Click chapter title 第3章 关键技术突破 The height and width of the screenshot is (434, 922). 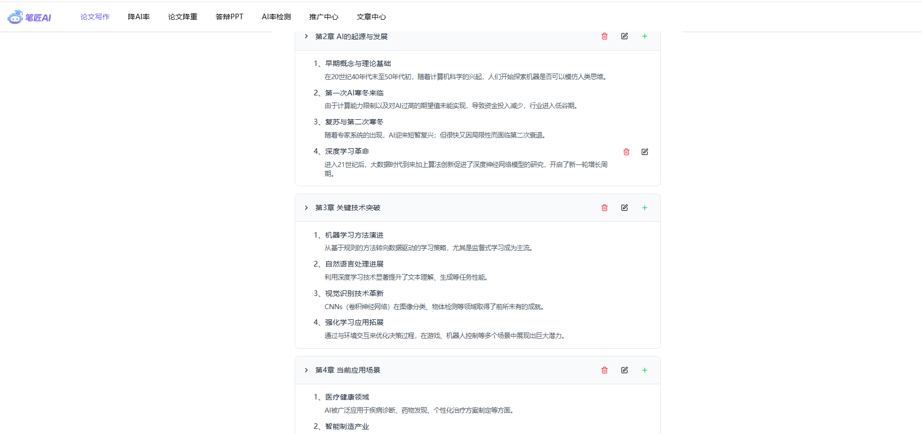point(347,208)
